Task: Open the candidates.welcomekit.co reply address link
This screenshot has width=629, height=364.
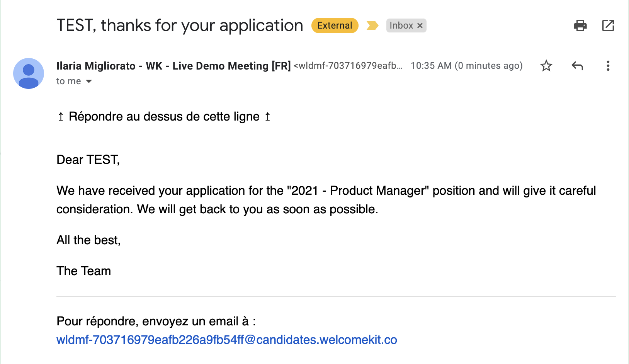Action: click(226, 340)
